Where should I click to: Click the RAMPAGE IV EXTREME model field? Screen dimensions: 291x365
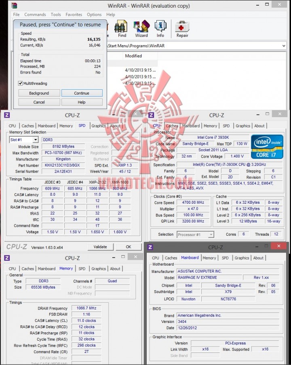coord(209,277)
